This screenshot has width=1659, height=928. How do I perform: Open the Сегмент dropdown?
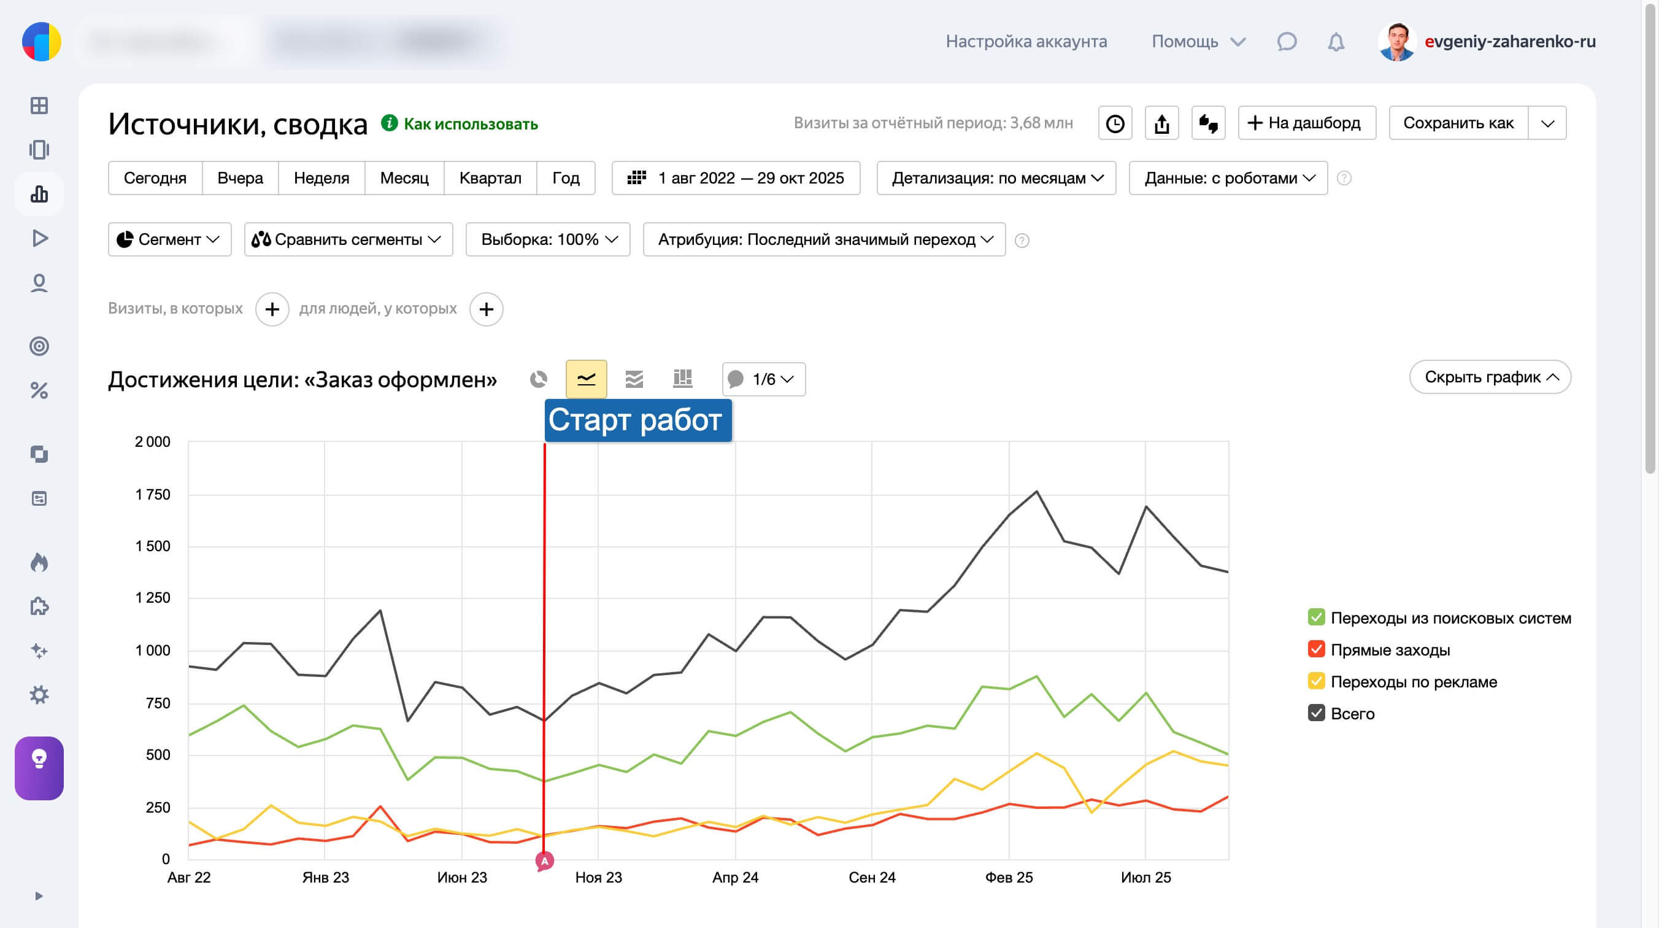click(169, 240)
